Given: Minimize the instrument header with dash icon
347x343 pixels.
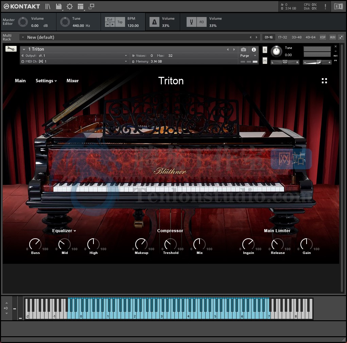Looking at the screenshot, I should (x=335, y=51).
